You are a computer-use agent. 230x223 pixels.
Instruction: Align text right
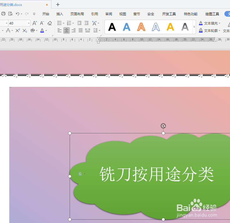(x=74, y=30)
